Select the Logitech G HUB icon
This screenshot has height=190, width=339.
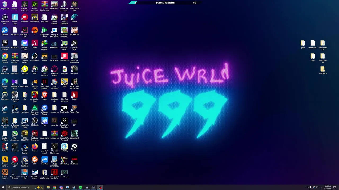tap(74, 45)
